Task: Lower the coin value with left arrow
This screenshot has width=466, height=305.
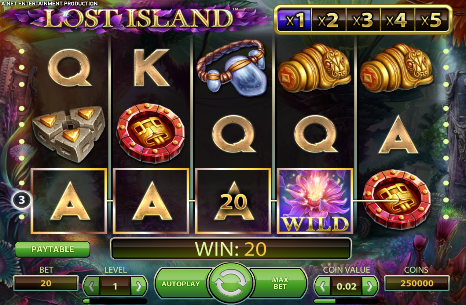Action: coord(323,286)
